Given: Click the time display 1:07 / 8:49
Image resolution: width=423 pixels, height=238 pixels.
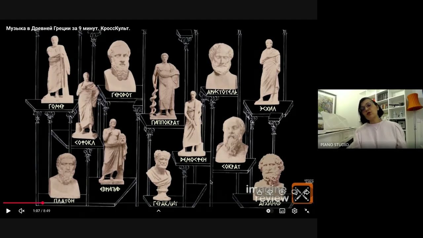Looking at the screenshot, I should (42, 211).
